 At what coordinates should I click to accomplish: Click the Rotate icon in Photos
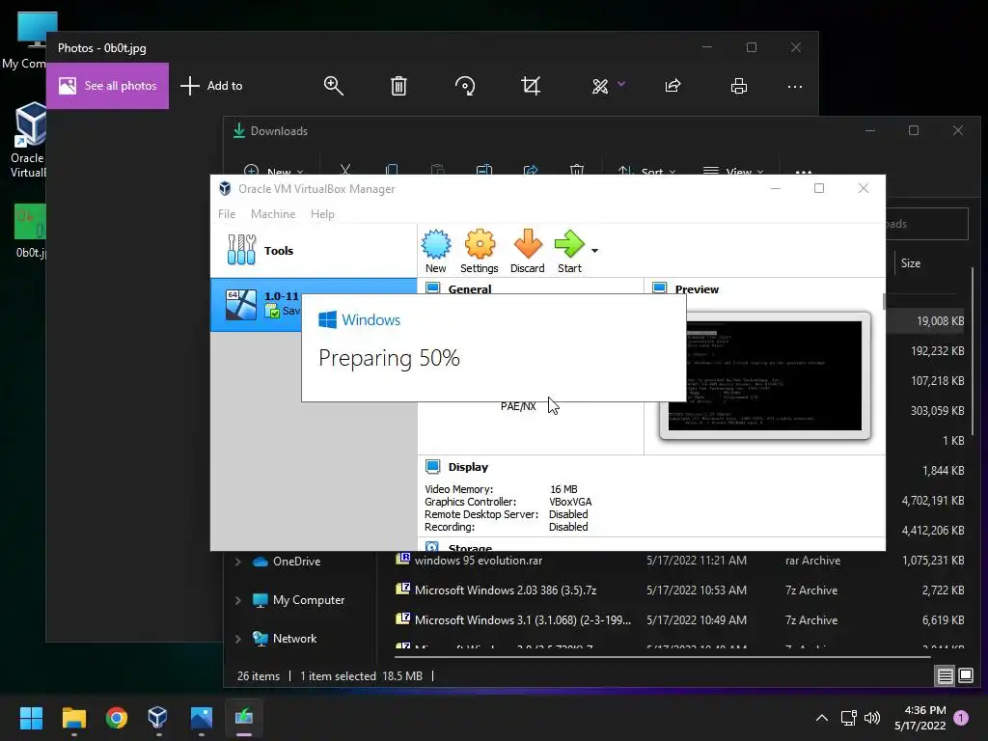(x=465, y=86)
